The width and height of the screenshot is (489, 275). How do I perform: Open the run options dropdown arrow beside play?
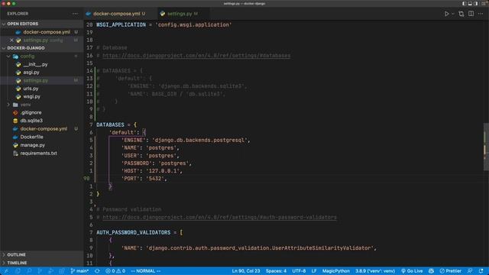(x=453, y=14)
